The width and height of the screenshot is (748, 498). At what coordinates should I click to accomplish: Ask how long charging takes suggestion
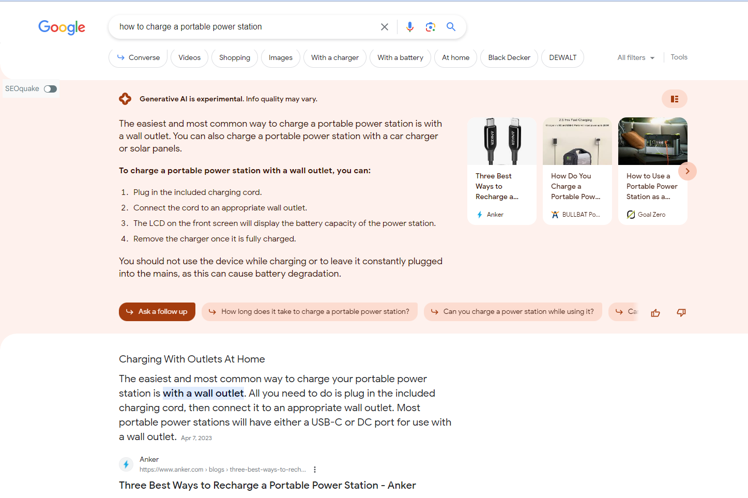pos(309,312)
